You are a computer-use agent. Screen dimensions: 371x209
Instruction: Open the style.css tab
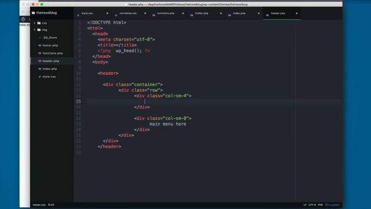[92, 13]
